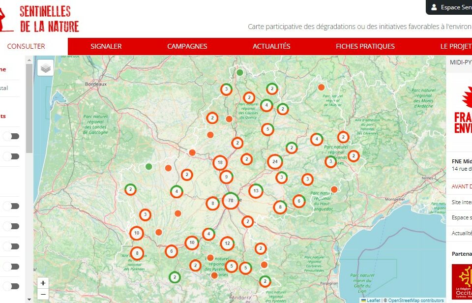Open the 5 cluster below Causses du Quercy label
The height and width of the screenshot is (303, 472).
coord(267,129)
